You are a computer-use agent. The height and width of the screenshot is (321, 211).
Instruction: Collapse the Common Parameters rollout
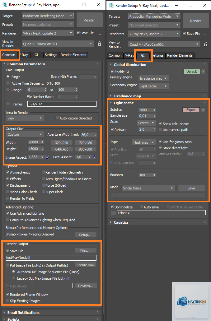click(26, 64)
